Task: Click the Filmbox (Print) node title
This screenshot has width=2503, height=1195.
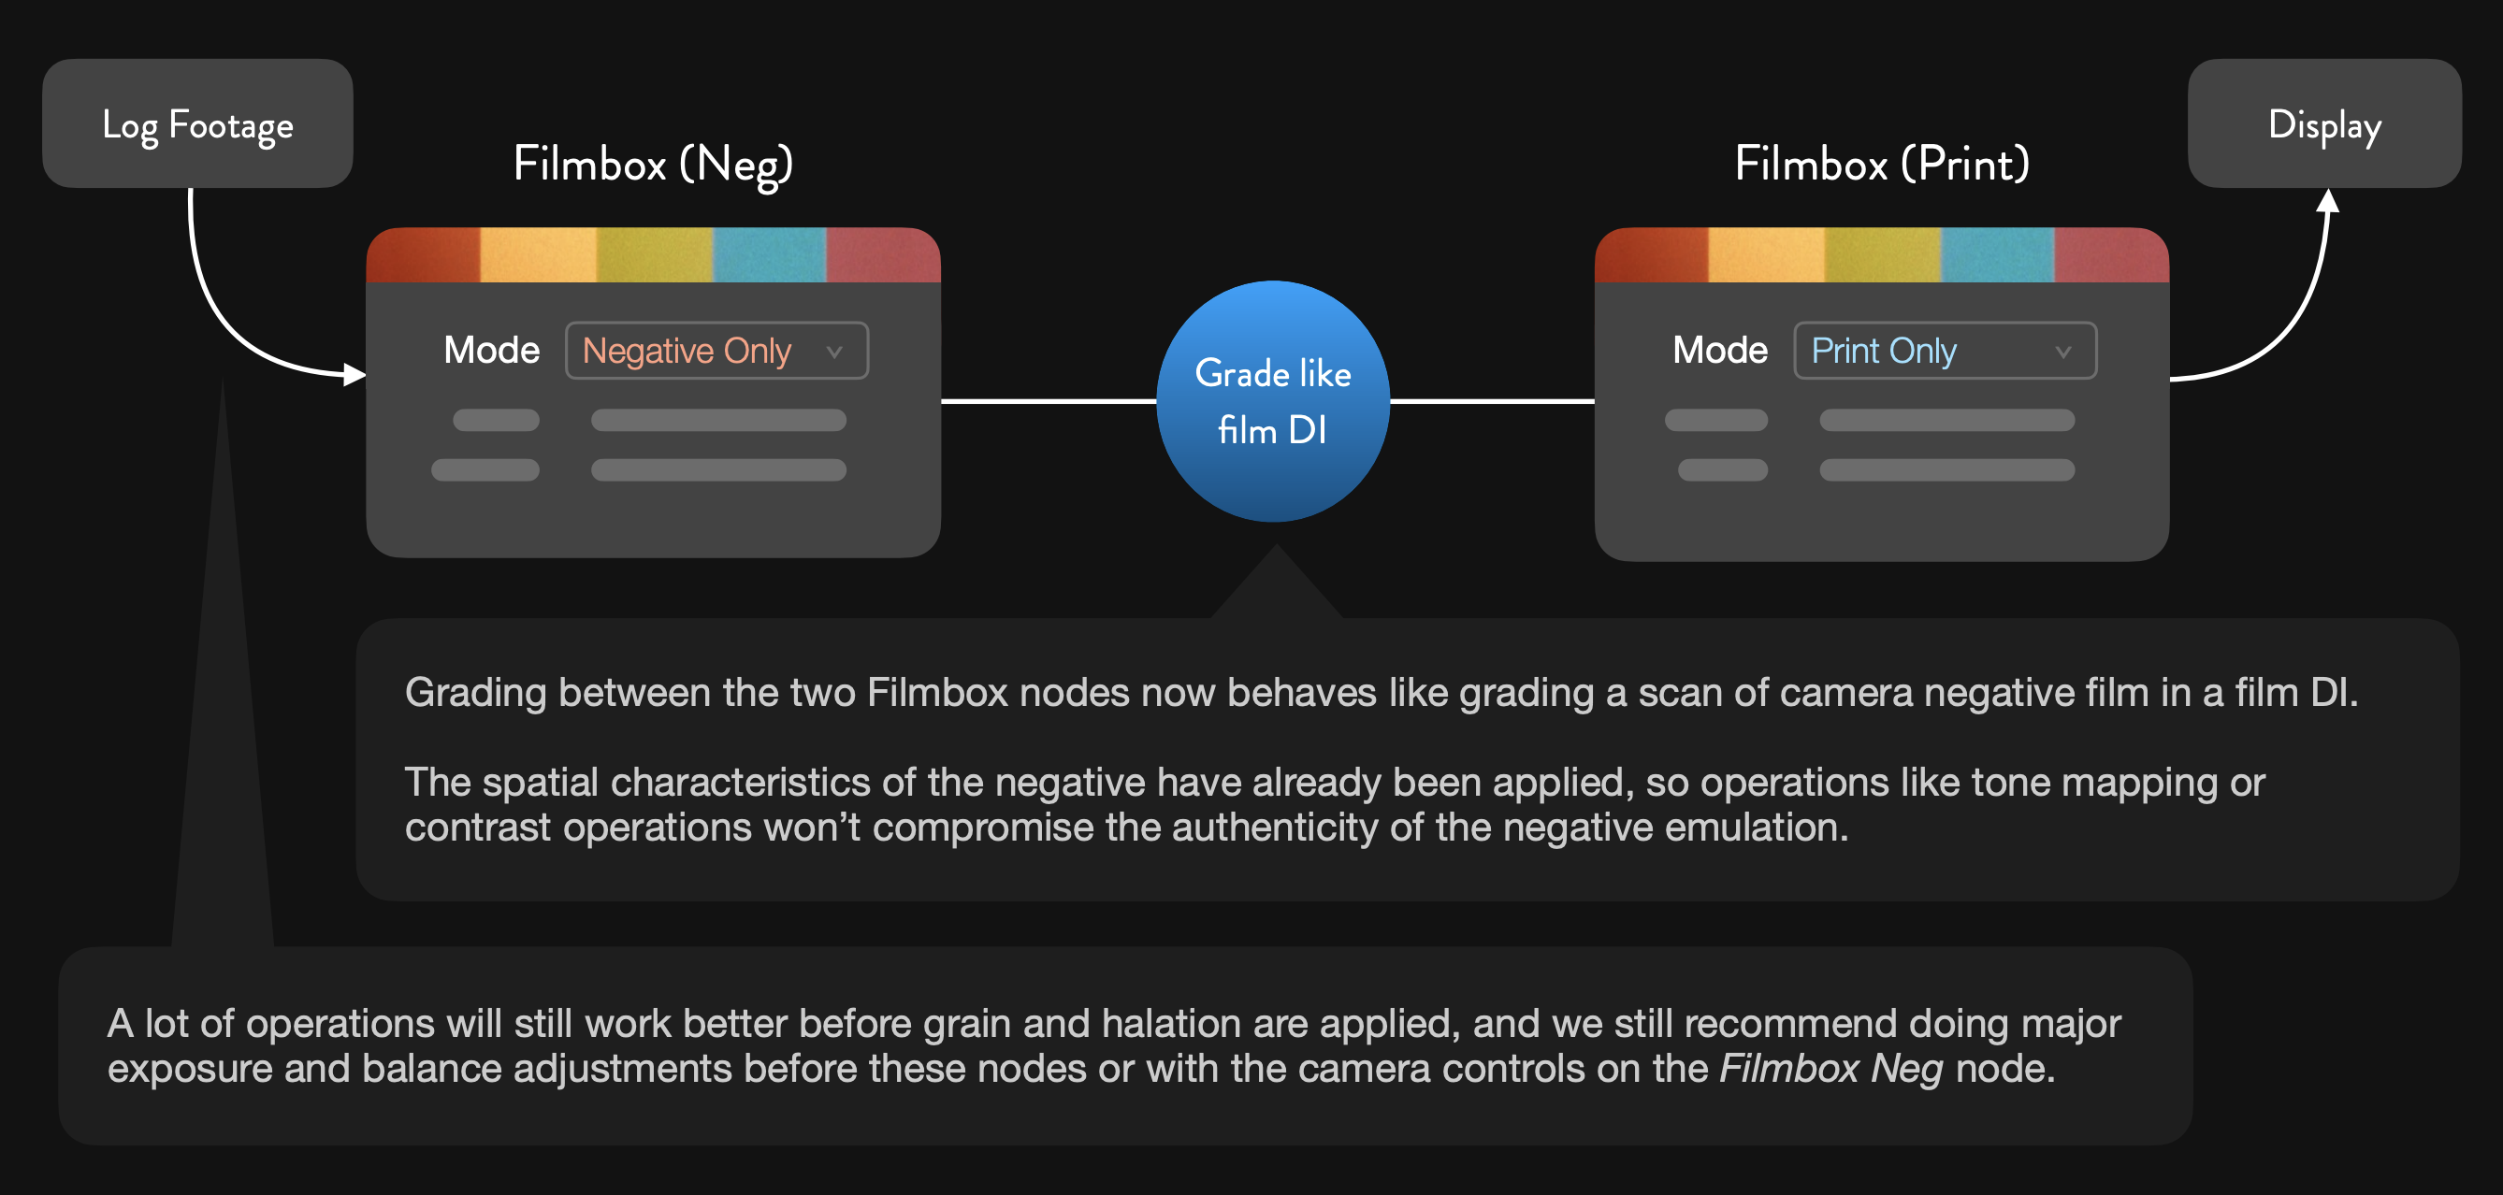Action: 1881,164
